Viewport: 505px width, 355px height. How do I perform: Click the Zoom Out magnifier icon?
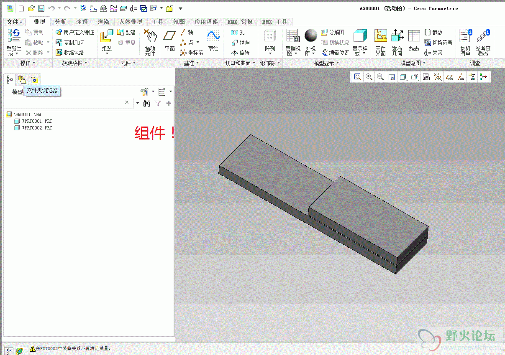click(x=380, y=77)
